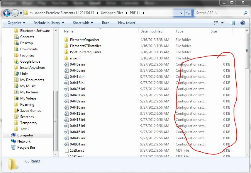The width and height of the screenshot is (251, 173).
Task: Expand the arrow after PRE 11 breadcrumb
Action: pos(143,13)
